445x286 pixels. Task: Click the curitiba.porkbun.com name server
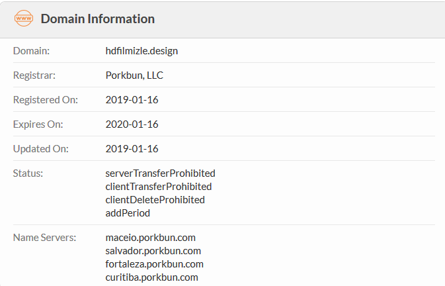pos(152,277)
